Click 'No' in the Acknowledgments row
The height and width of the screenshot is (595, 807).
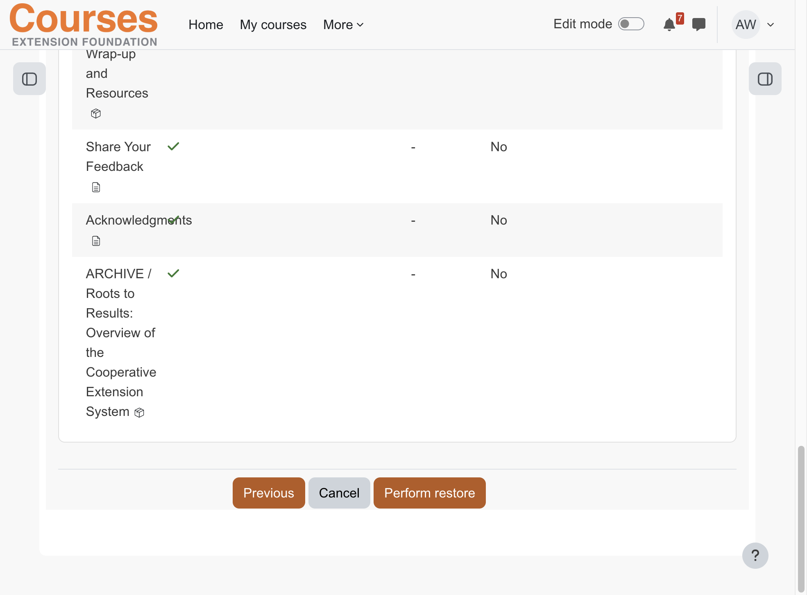(x=499, y=220)
